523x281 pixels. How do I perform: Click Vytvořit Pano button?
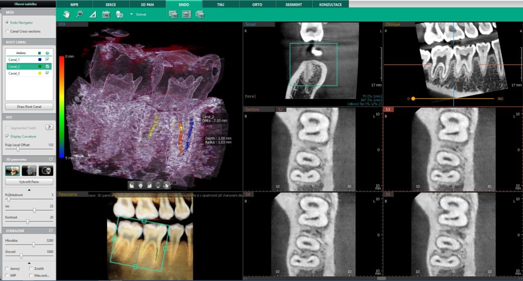29,181
